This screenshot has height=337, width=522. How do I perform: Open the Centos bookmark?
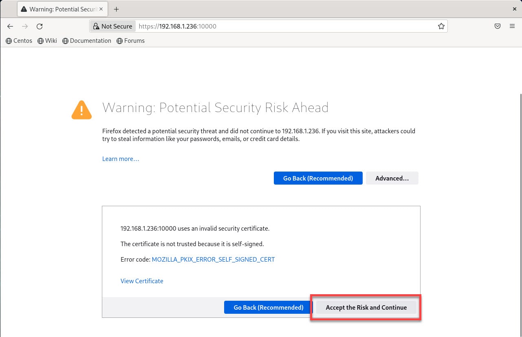click(19, 41)
